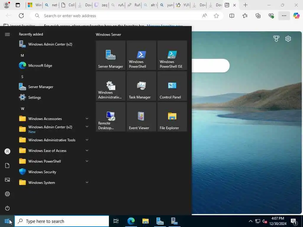Open Settings gear in the Start sidebar
Image resolution: width=303 pixels, height=227 pixels.
pos(7,194)
